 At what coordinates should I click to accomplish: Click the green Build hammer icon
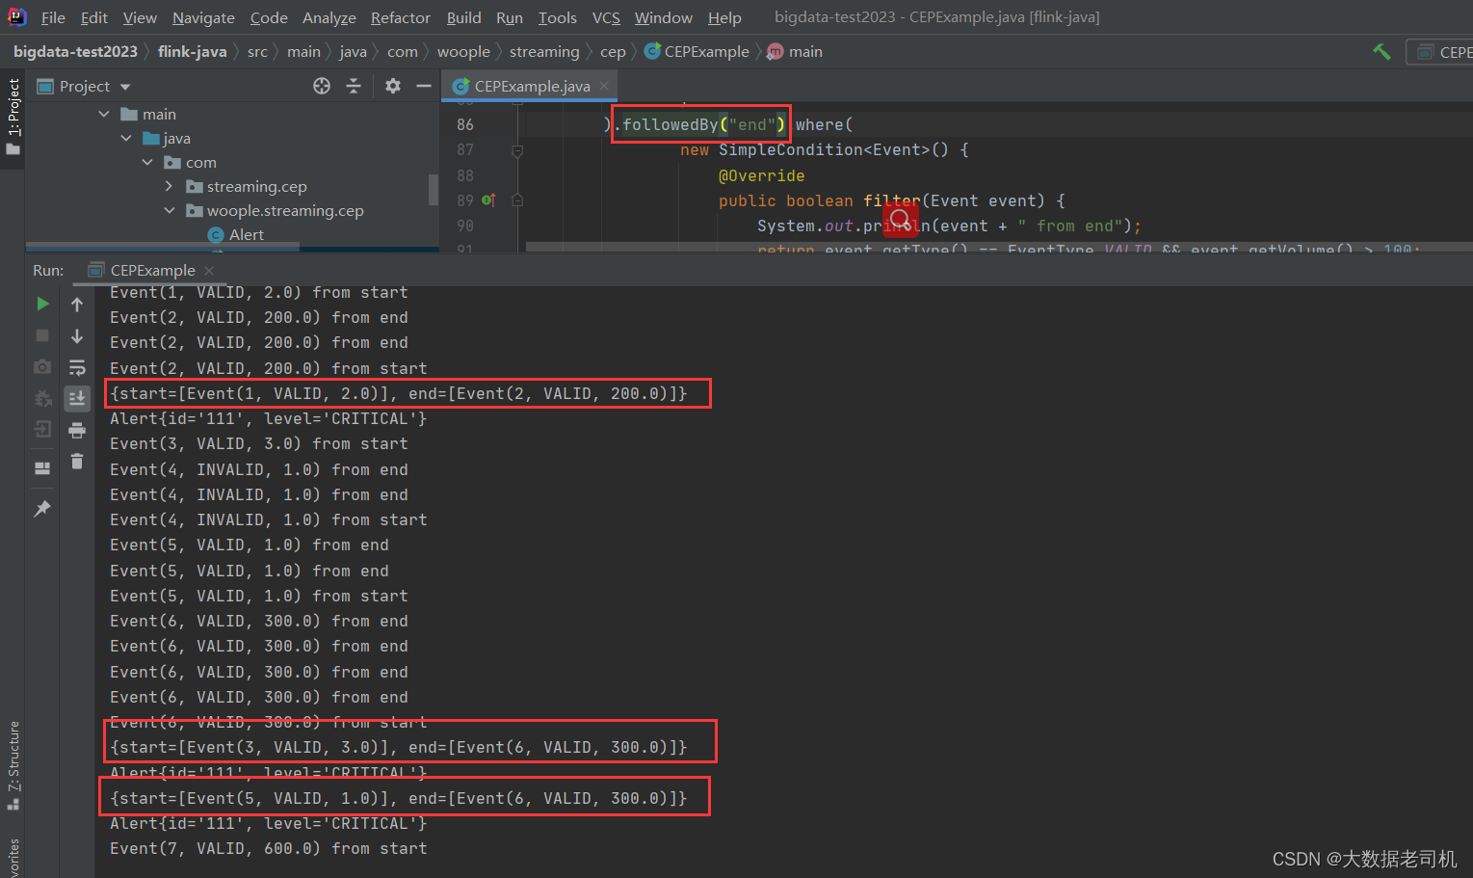pos(1381,52)
